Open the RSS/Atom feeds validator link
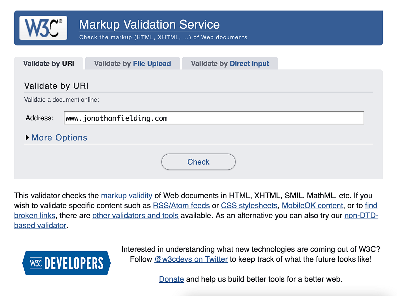This screenshot has width=397, height=296. [181, 205]
